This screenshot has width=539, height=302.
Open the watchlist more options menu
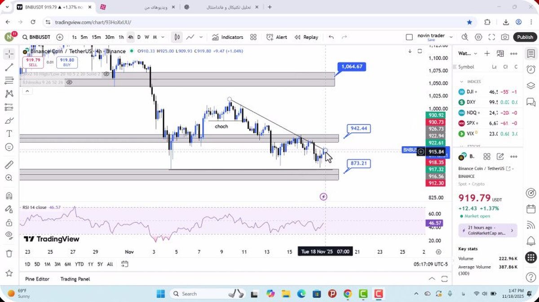[x=514, y=53]
